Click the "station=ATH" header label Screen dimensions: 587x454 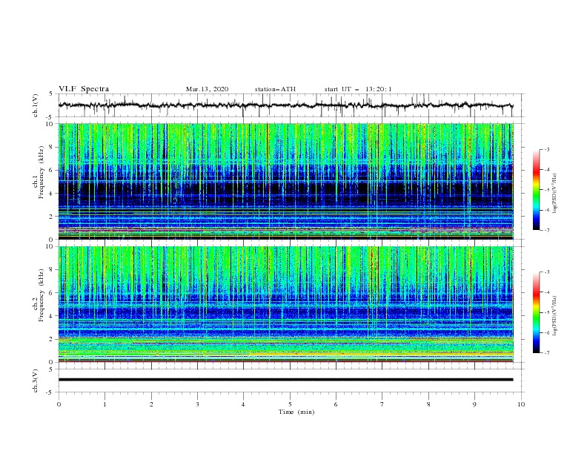275,89
